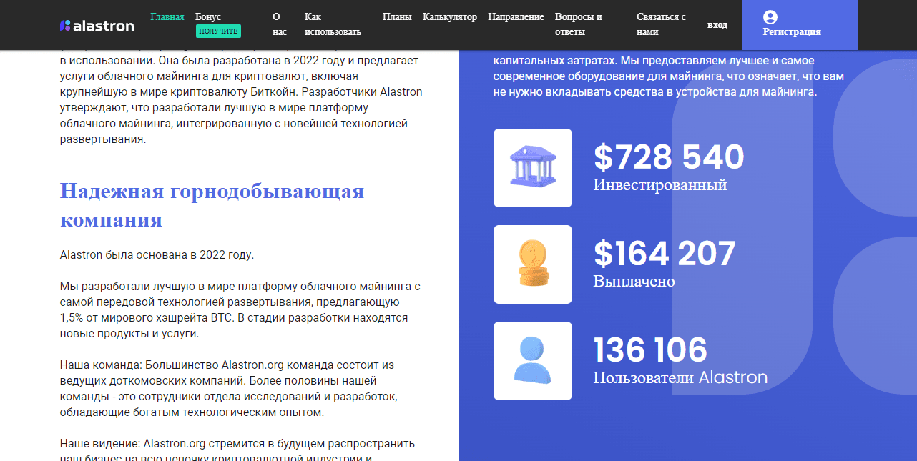Image resolution: width=917 pixels, height=461 pixels.
Task: Select the Надежная горнодобывающая компания heading
Action: [212, 207]
